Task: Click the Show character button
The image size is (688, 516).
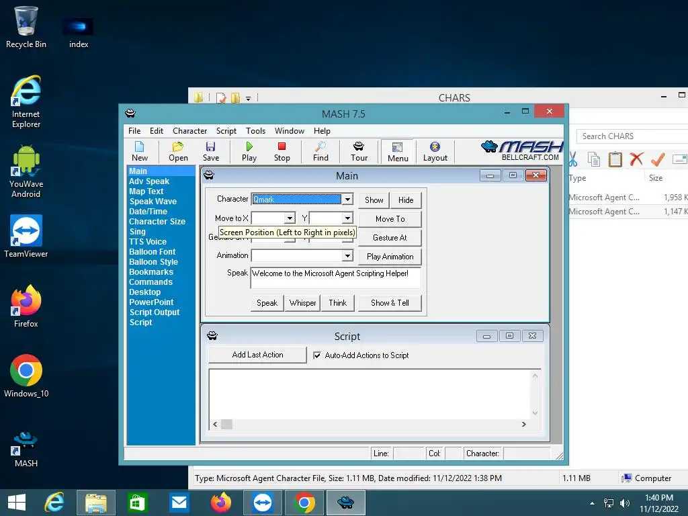Action: 374,200
